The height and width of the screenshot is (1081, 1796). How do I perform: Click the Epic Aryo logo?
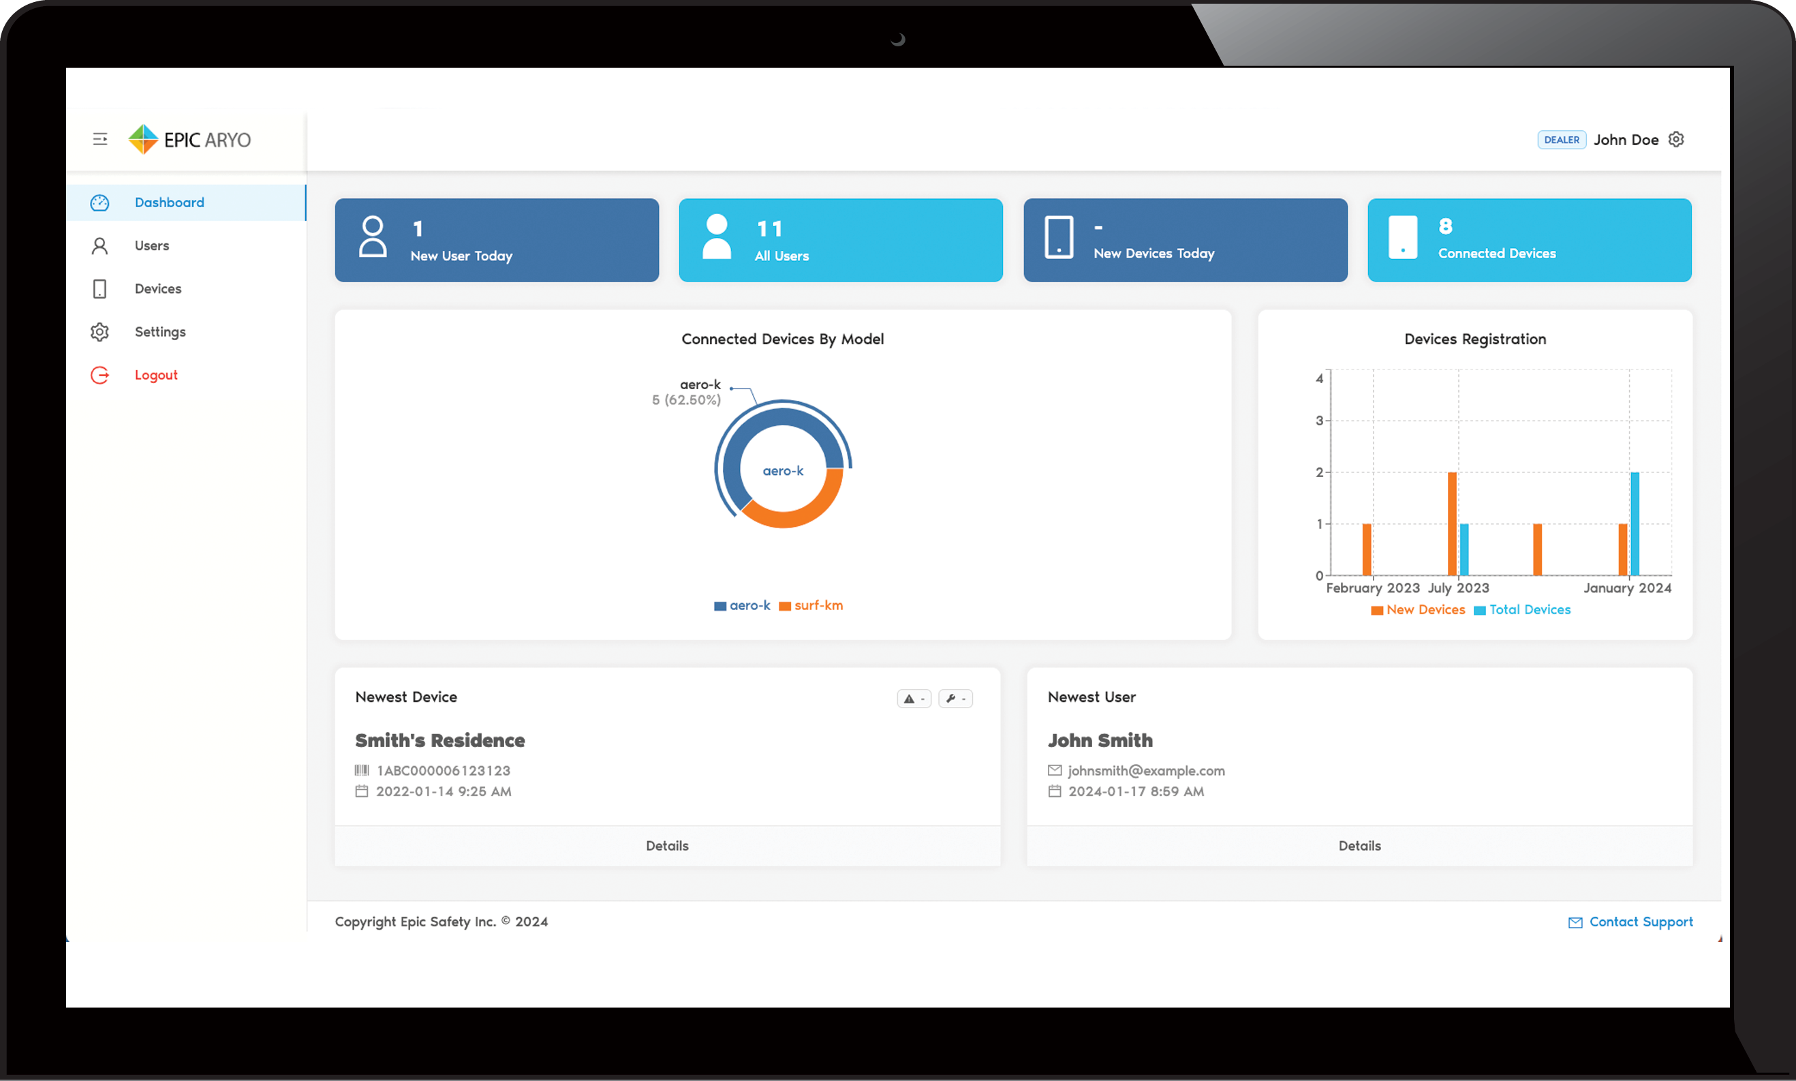[190, 139]
